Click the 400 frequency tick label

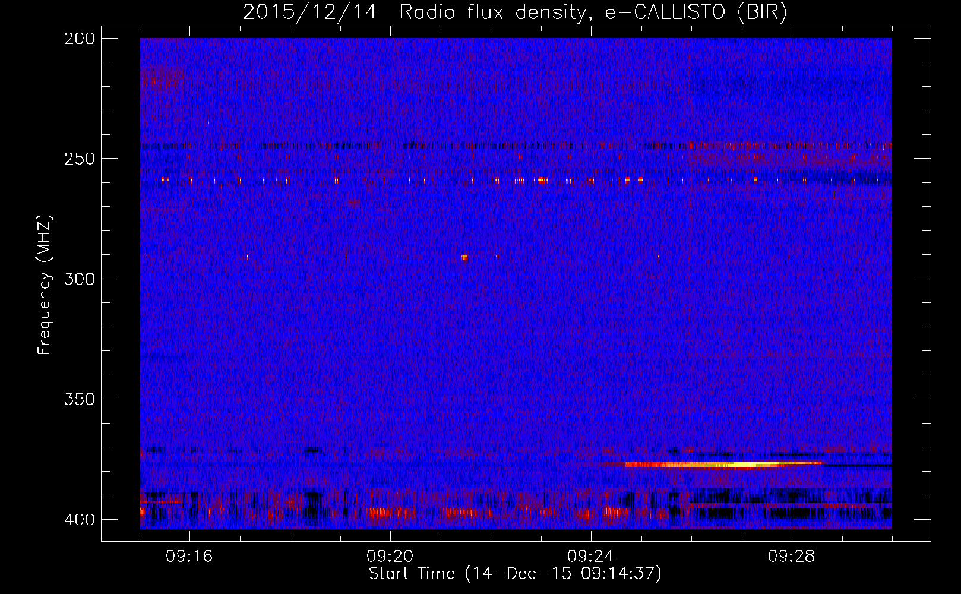79,520
